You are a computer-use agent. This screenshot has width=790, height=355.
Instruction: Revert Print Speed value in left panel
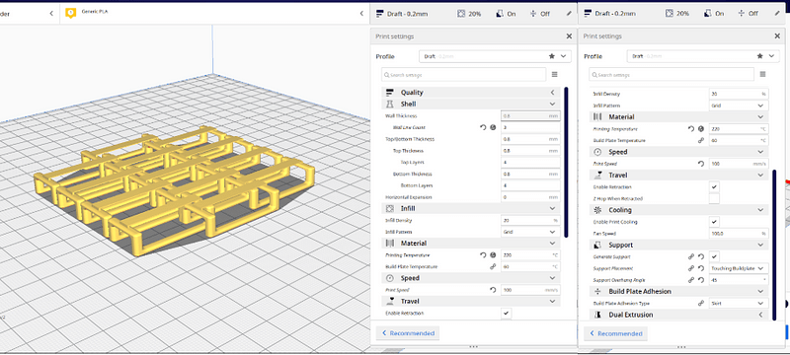(493, 290)
